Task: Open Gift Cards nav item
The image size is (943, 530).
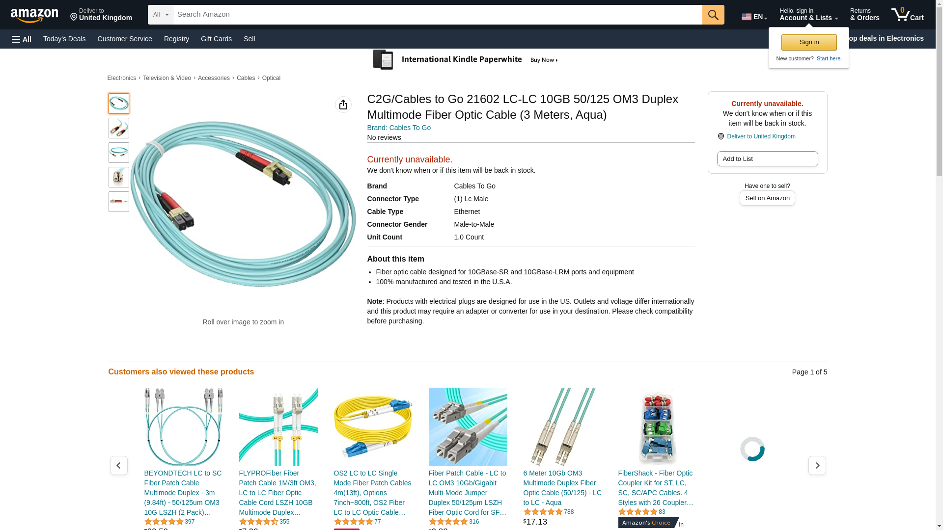Action: tap(216, 39)
